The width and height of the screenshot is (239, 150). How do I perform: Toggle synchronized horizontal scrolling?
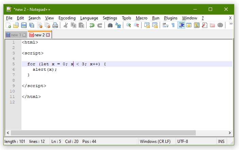(x=155, y=25)
